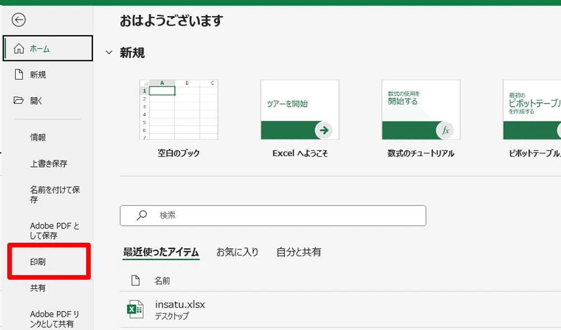Select 名前を付けて保存
The height and width of the screenshot is (330, 561).
(54, 195)
